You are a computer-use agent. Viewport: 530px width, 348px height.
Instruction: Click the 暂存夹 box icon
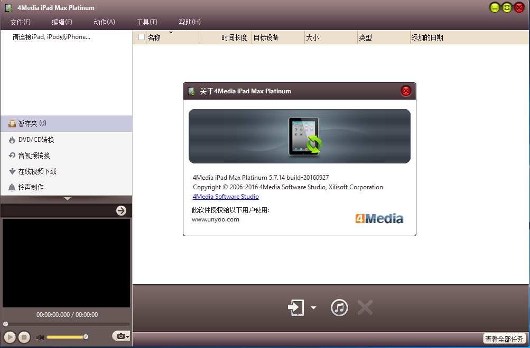(x=12, y=123)
